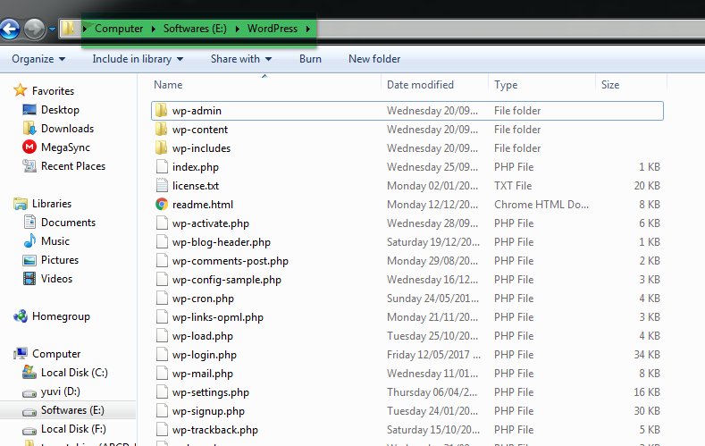Click the folder icon in address bar
The height and width of the screenshot is (446, 705).
point(68,29)
